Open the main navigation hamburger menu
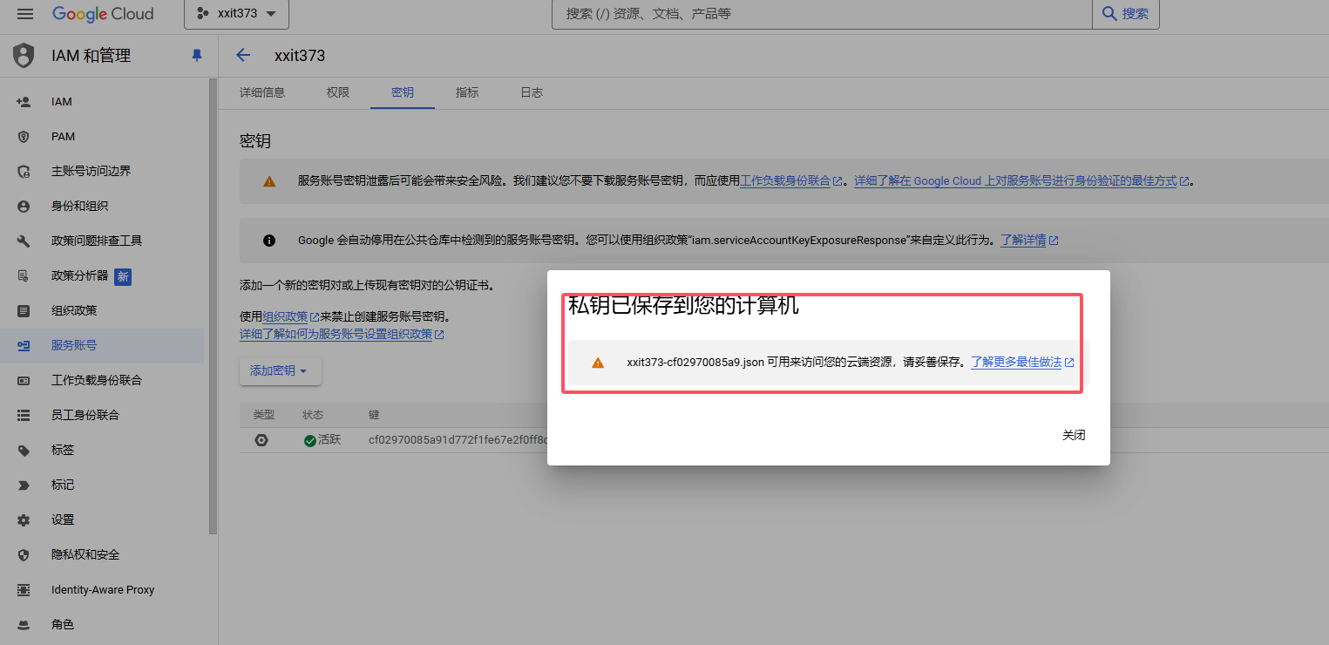The image size is (1329, 645). (25, 14)
